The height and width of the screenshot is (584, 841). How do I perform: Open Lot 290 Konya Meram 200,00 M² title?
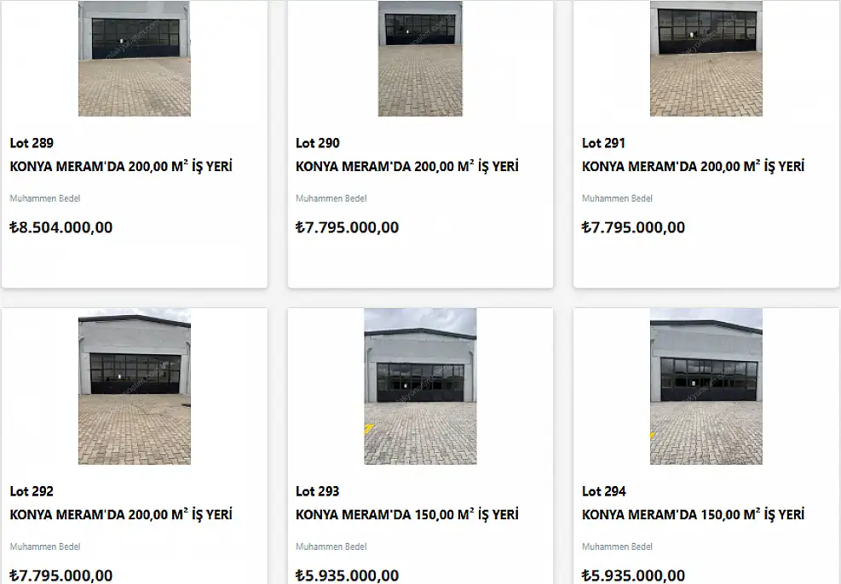point(407,166)
